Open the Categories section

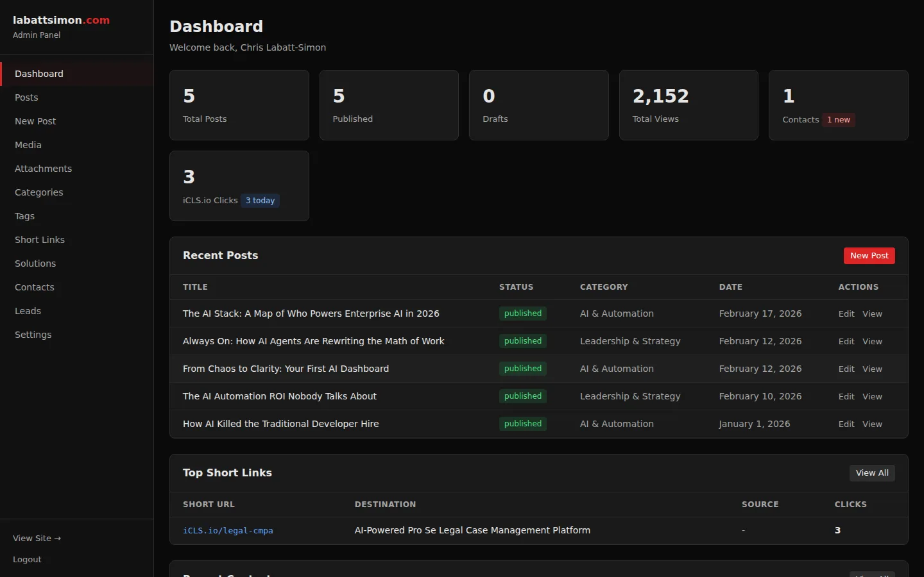[38, 192]
